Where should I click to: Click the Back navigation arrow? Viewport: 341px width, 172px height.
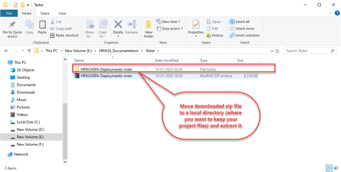(6, 51)
